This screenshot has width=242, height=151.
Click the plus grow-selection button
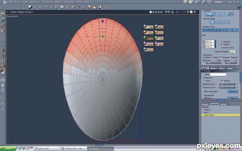(236, 30)
